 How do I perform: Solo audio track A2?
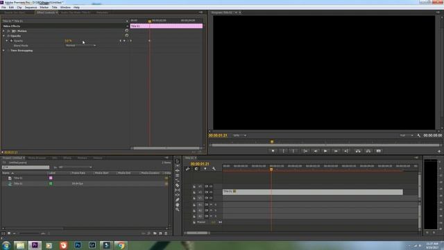tap(215, 210)
